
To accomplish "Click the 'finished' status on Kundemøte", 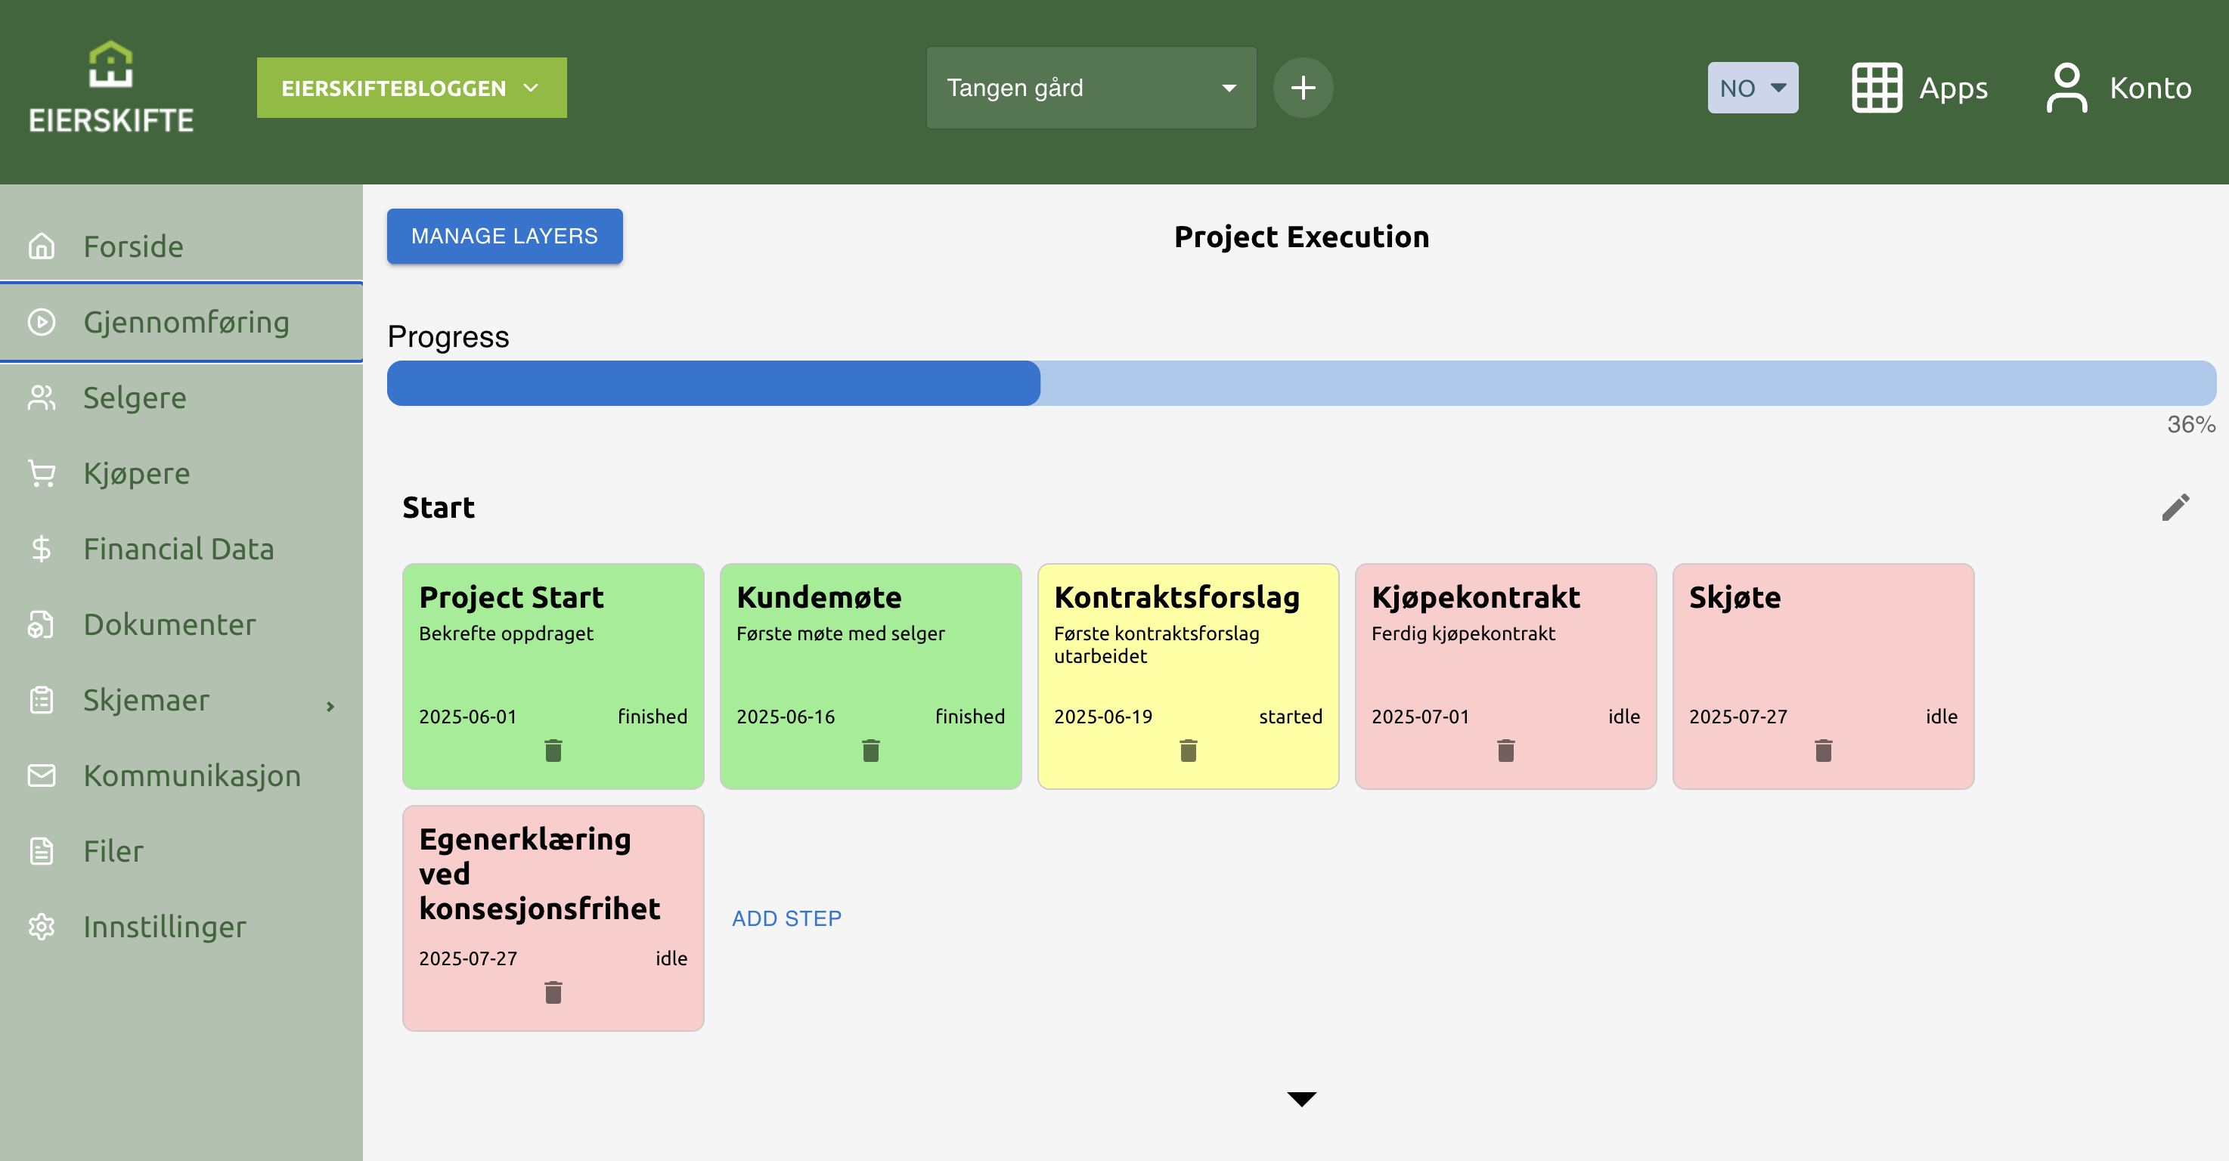I will [970, 717].
